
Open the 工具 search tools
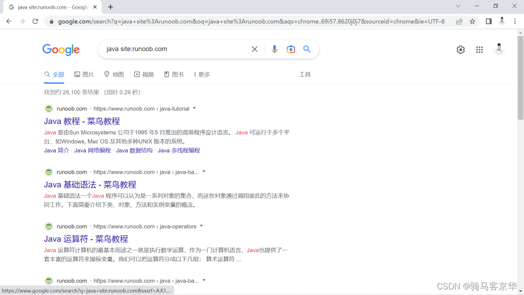305,75
